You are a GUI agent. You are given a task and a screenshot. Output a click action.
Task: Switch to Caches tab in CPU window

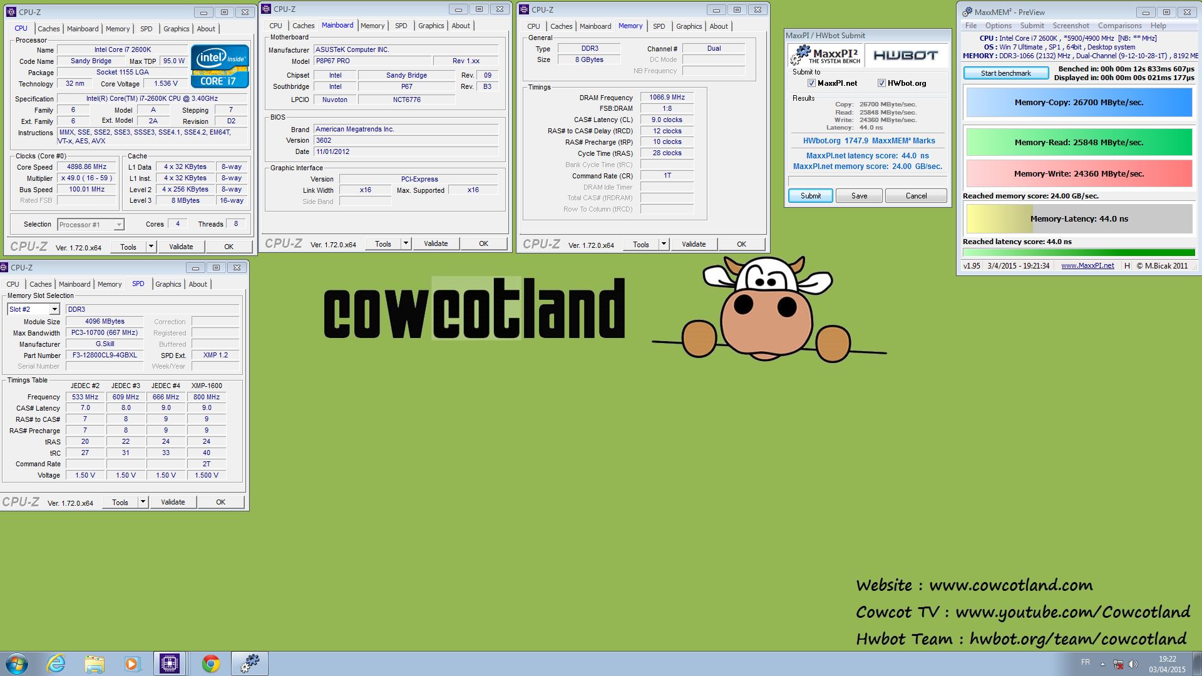click(48, 29)
